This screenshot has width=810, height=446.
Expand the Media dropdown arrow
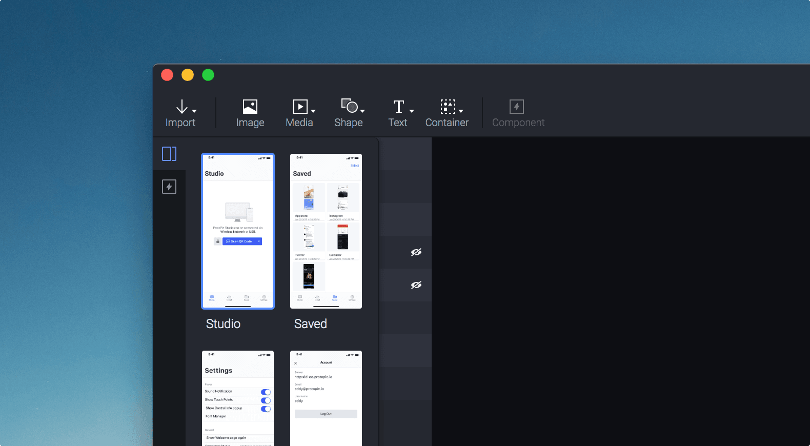point(313,111)
